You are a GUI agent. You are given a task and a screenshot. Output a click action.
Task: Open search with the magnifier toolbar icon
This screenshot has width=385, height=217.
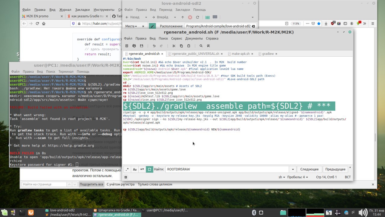(201, 46)
